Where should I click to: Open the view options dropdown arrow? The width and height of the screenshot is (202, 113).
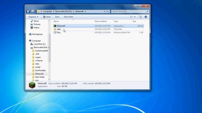click(x=135, y=17)
